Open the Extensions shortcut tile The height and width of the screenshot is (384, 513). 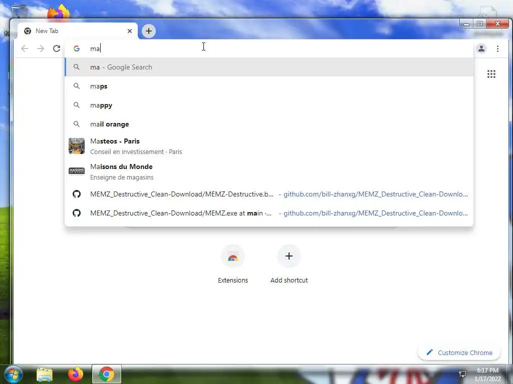click(233, 264)
